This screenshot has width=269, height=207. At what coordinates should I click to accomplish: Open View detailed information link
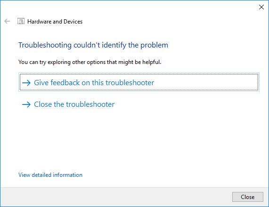[50, 175]
